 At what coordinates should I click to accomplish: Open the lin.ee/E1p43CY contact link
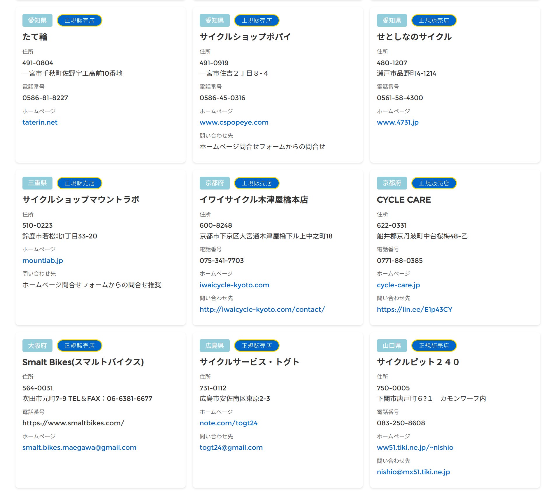pos(415,309)
